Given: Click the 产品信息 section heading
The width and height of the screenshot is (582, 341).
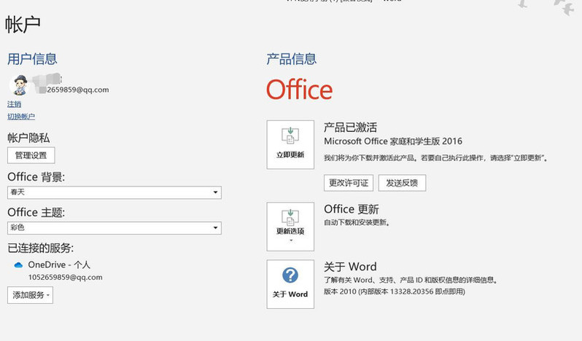Looking at the screenshot, I should point(291,59).
